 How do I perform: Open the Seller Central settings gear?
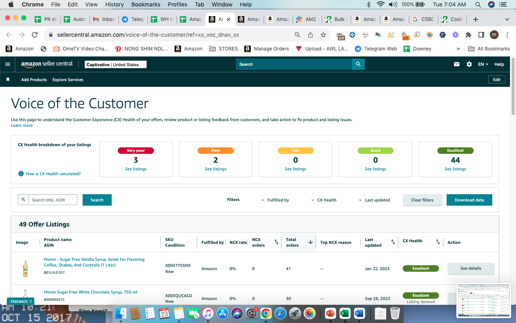click(x=469, y=64)
